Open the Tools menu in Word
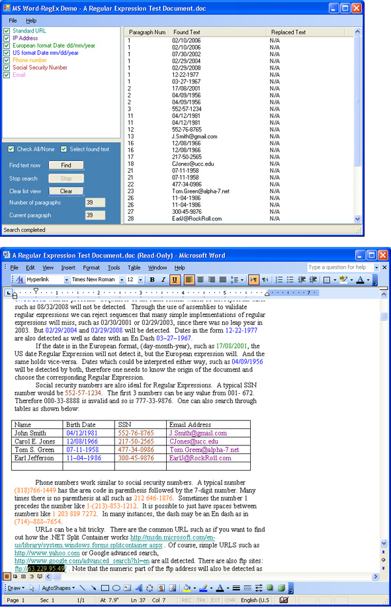Screen dimensions: 391x609 click(x=114, y=267)
